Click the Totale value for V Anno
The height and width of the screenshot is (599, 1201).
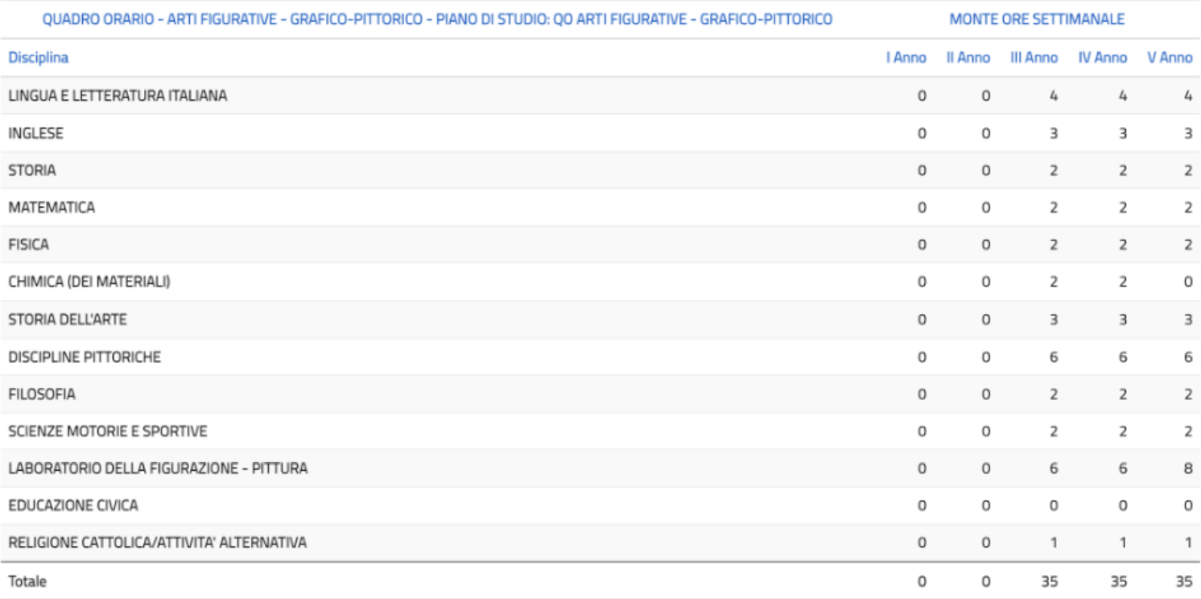point(1182,581)
